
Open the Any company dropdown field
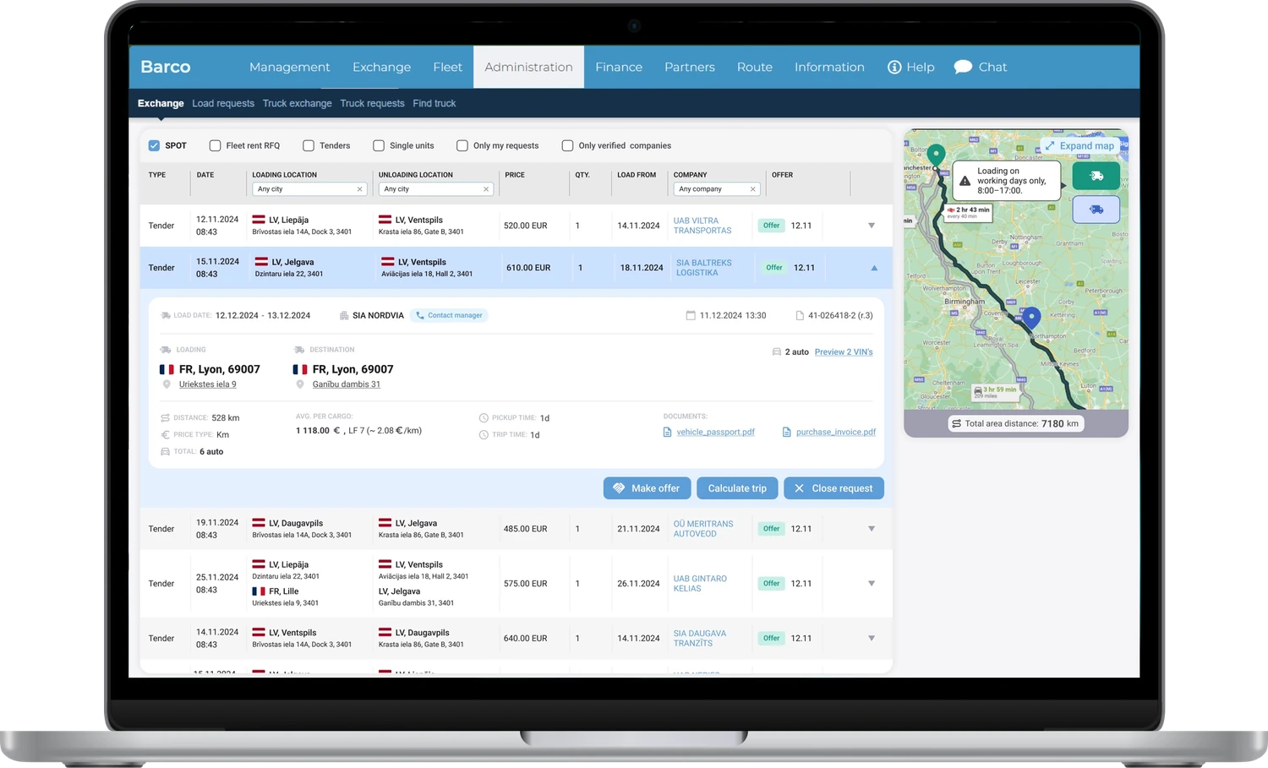tap(716, 189)
